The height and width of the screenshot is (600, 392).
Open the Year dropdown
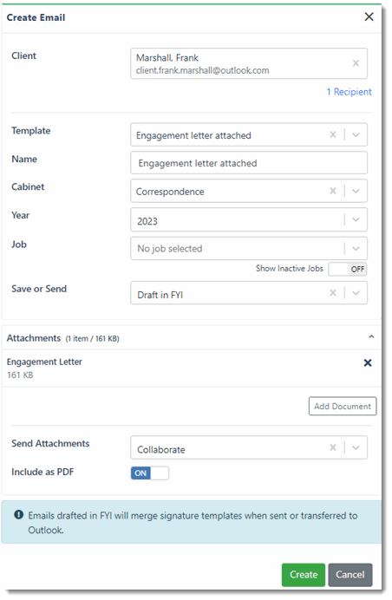[249, 219]
